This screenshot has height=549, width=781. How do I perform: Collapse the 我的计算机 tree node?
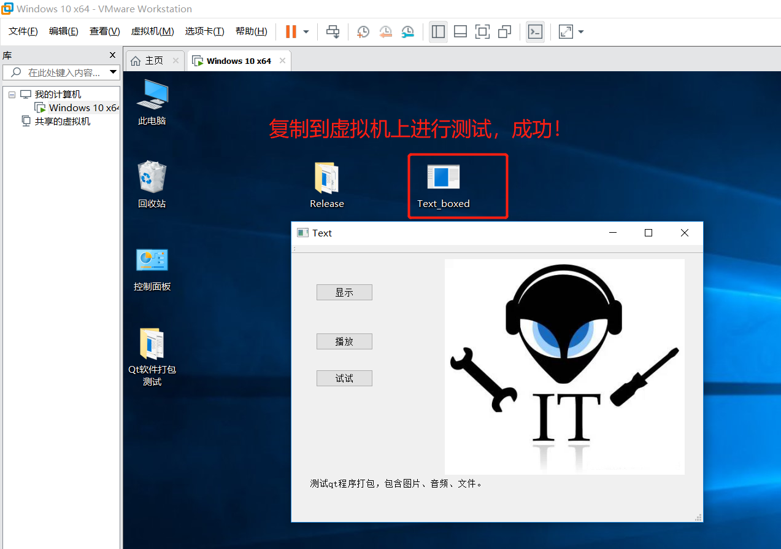point(12,94)
